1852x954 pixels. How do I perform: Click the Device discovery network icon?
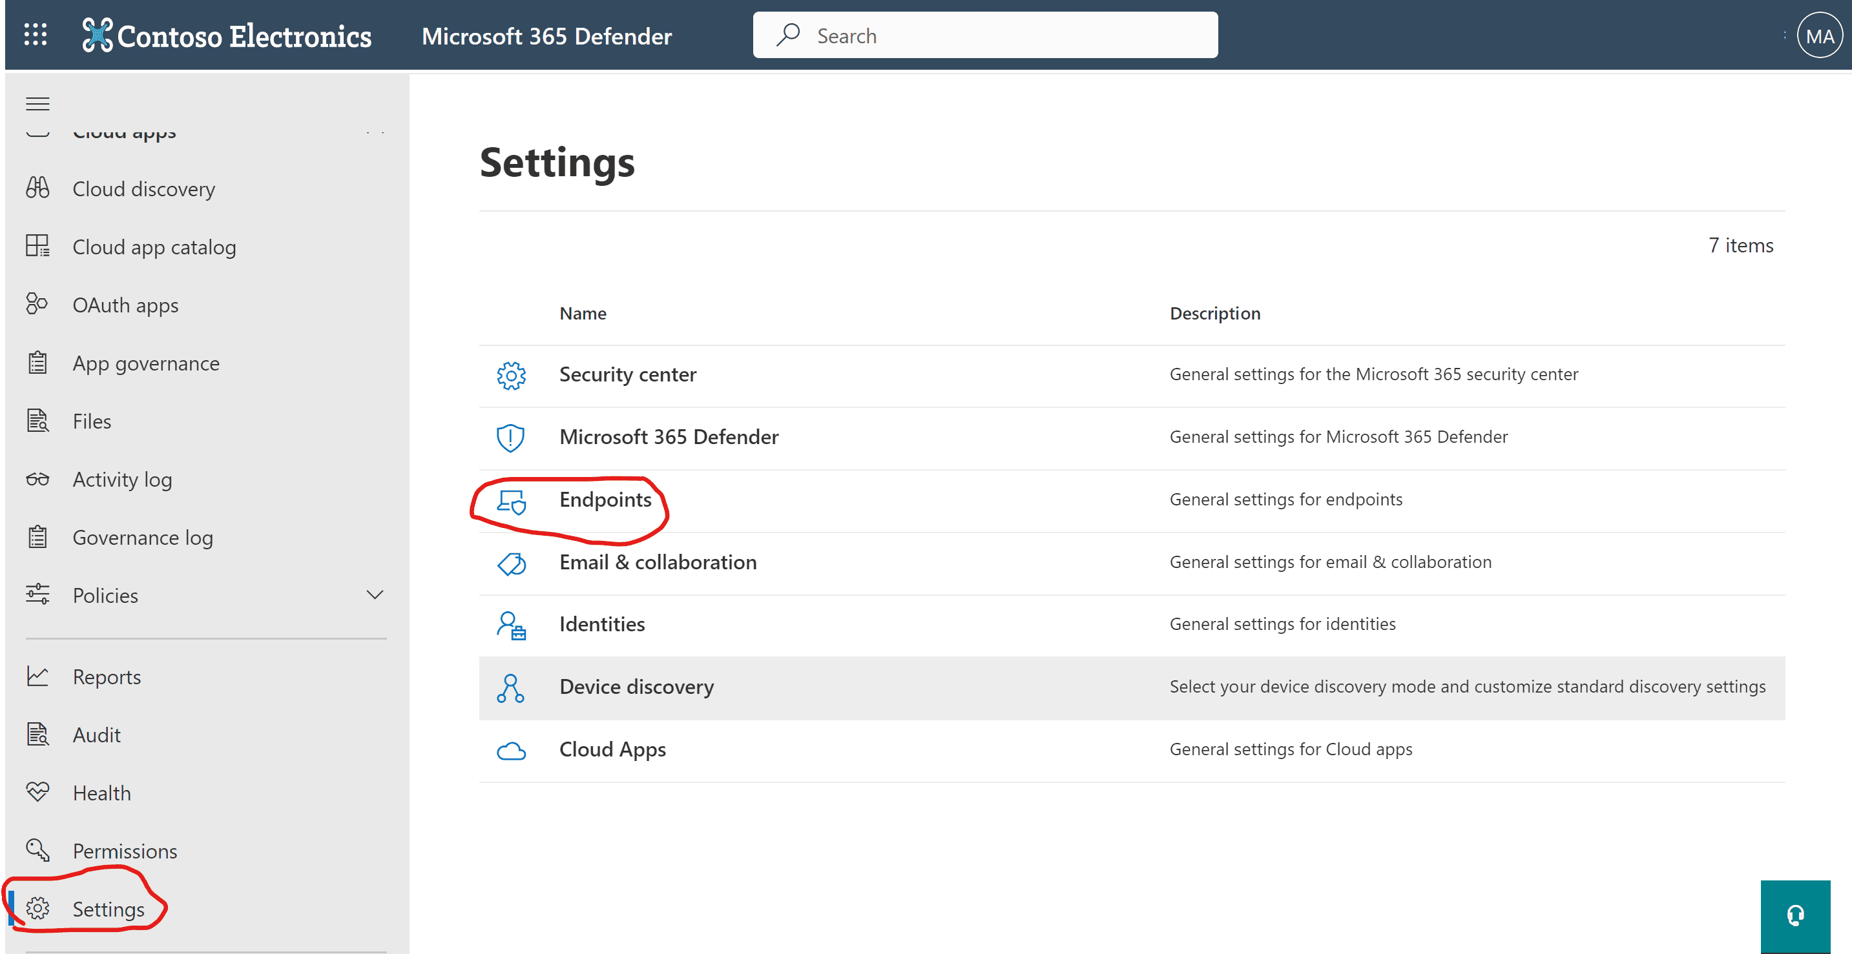coord(510,687)
